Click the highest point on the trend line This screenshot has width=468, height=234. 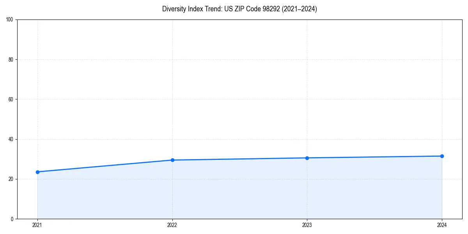442,156
